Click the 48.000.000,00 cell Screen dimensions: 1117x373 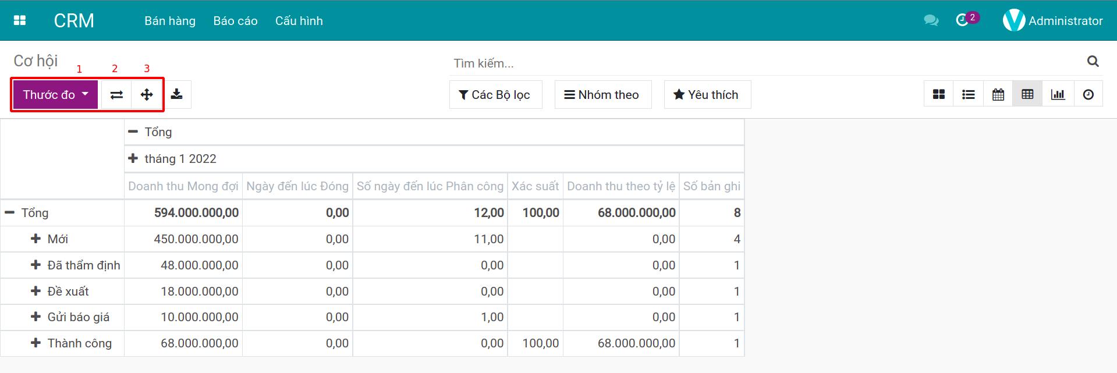(x=183, y=265)
